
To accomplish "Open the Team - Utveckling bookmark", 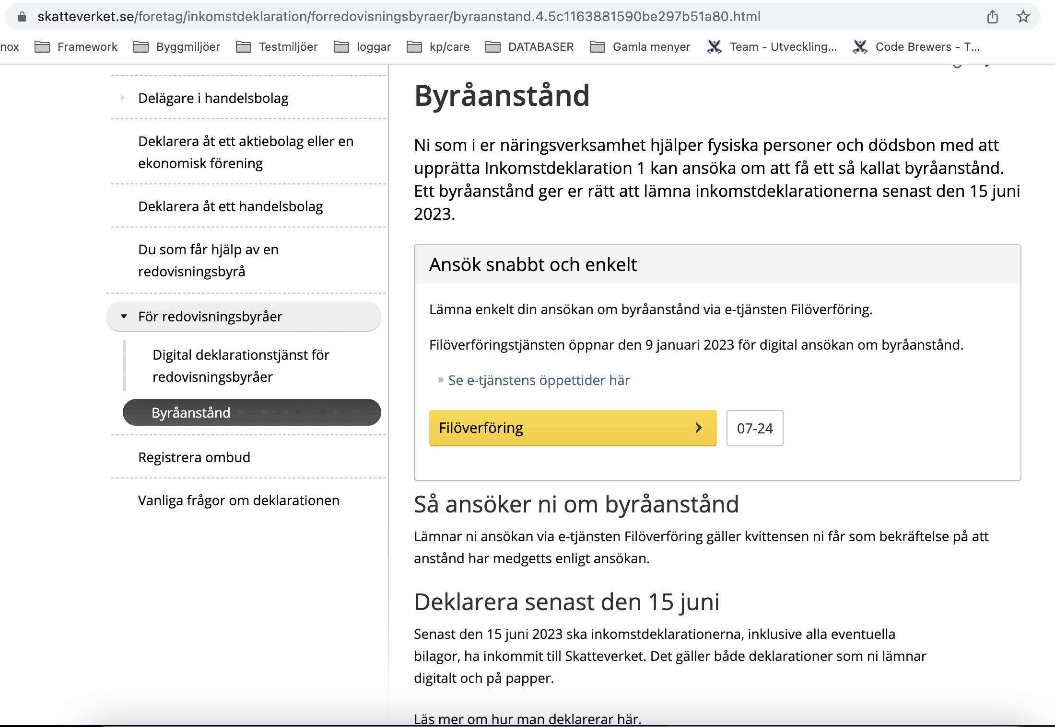I will (x=772, y=47).
